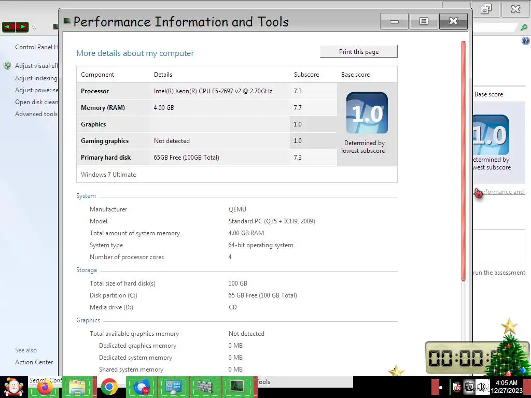Click the Standard PC (Q35 + ICH9, 2009) model value
The image size is (531, 398).
tap(272, 221)
